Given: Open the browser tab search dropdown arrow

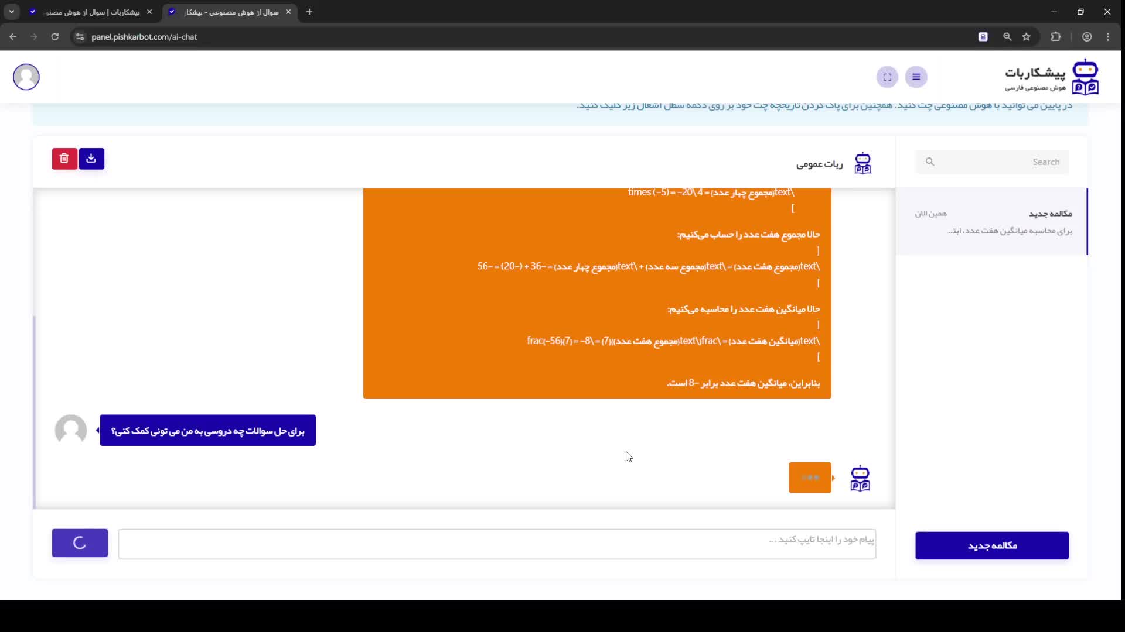Looking at the screenshot, I should (x=12, y=12).
